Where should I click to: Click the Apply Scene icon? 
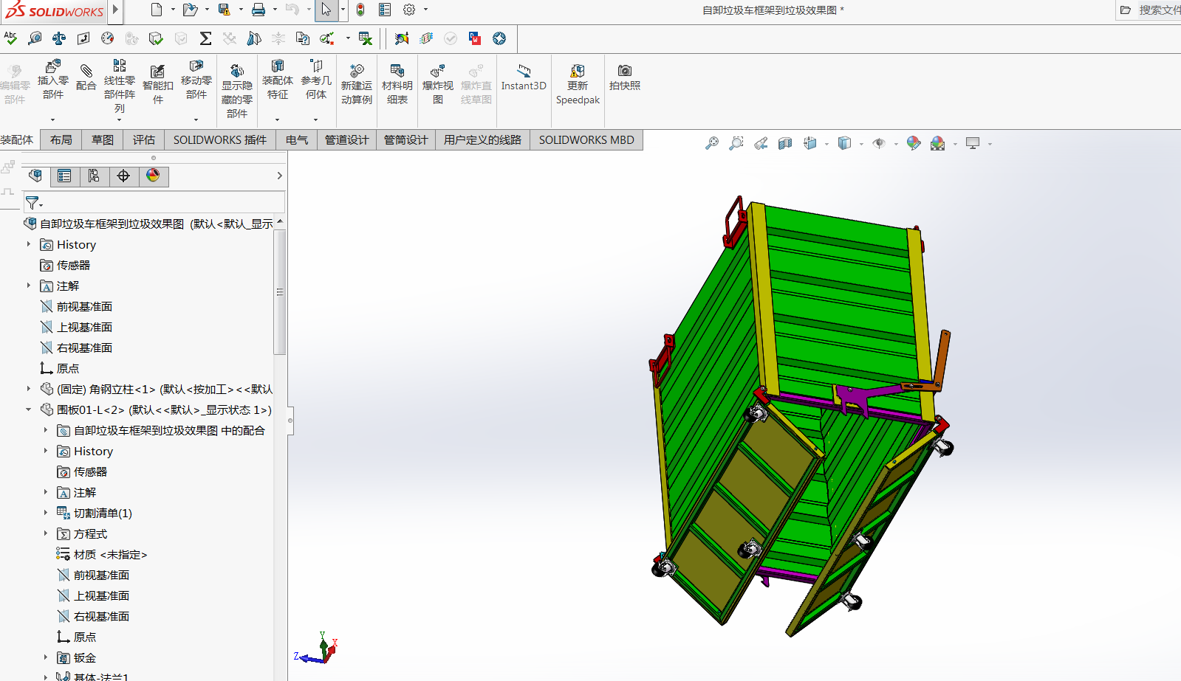[938, 143]
